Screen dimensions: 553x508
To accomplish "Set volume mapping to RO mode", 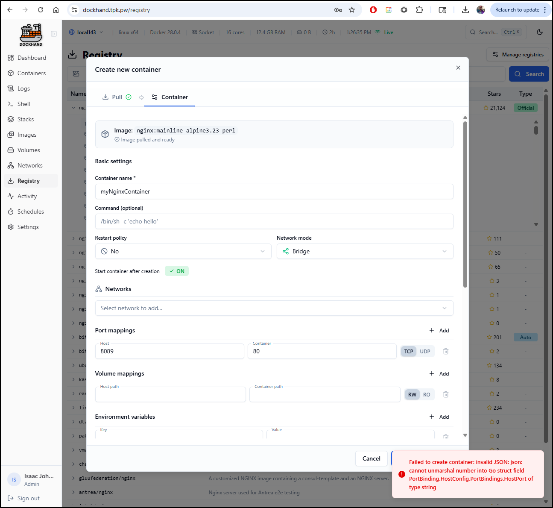I will click(x=426, y=394).
